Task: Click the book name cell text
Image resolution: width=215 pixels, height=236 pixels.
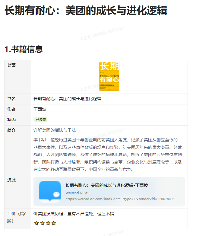Action: 67,99
